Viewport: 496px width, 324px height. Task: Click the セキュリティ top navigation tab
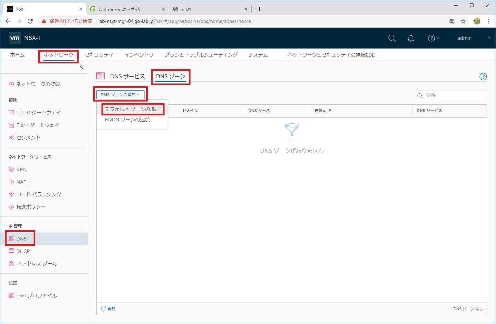coord(99,55)
